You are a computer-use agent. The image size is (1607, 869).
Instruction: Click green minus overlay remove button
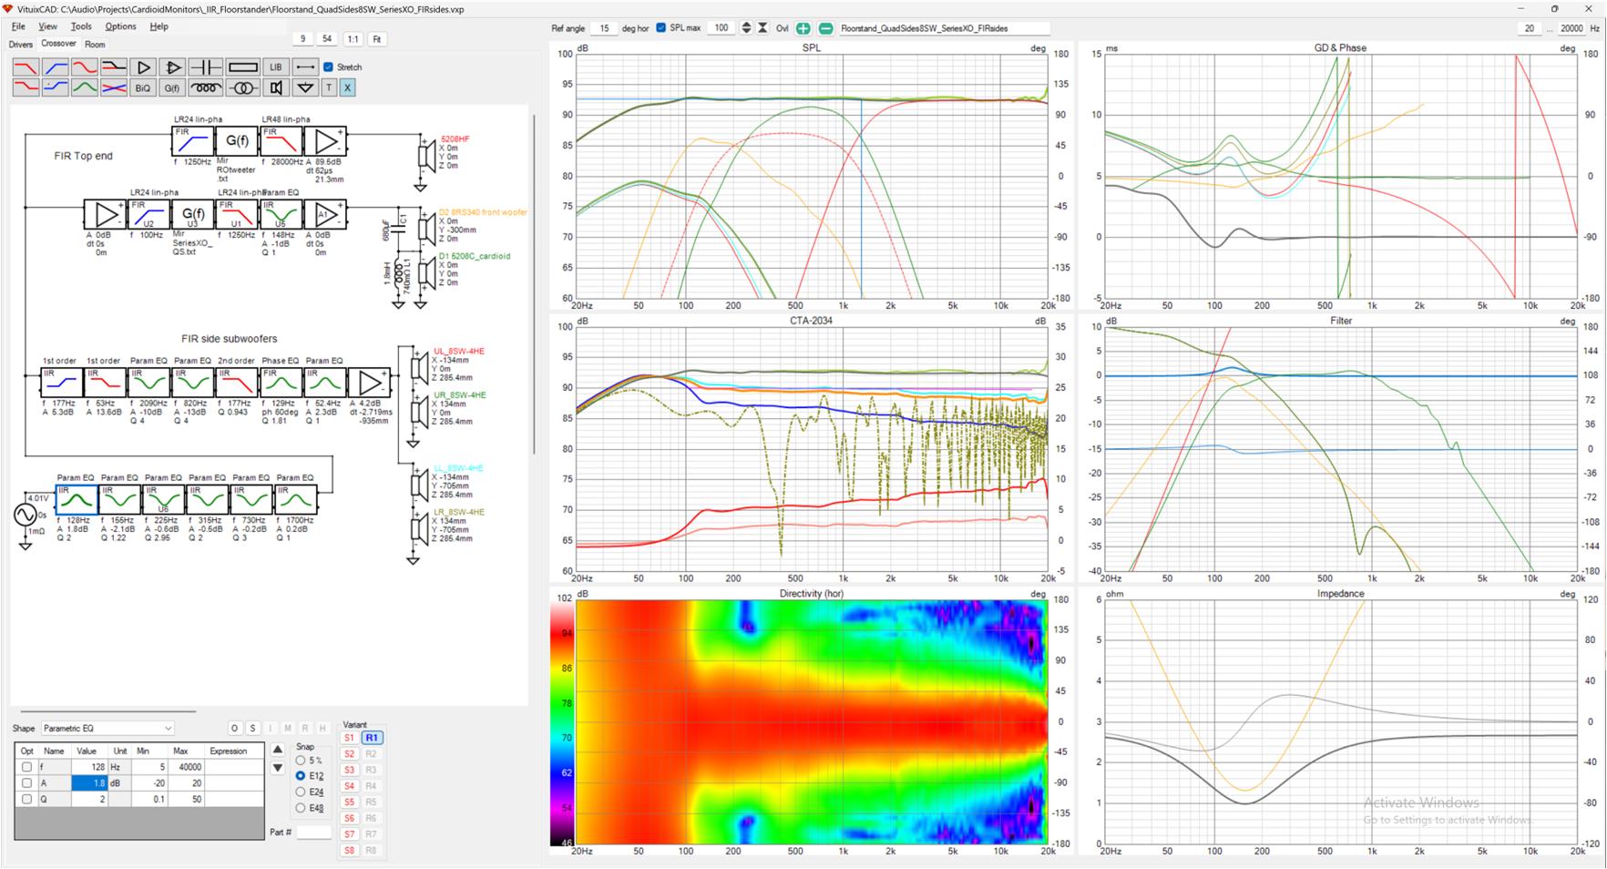pyautogui.click(x=825, y=28)
